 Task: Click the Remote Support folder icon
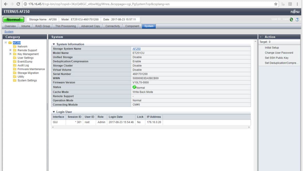click(15, 50)
